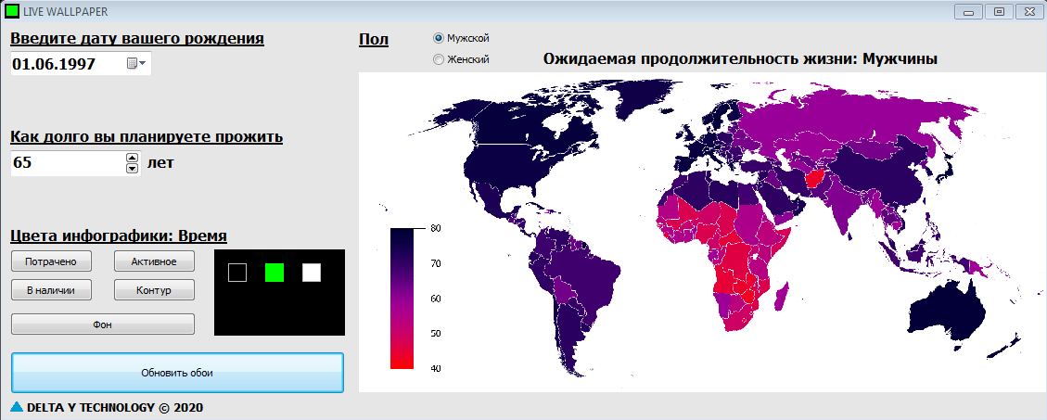Click the Обновить обои button
This screenshot has height=420, width=1047.
[177, 373]
